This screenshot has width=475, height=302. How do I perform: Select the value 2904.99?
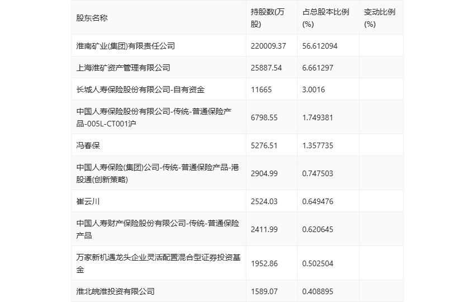264,173
